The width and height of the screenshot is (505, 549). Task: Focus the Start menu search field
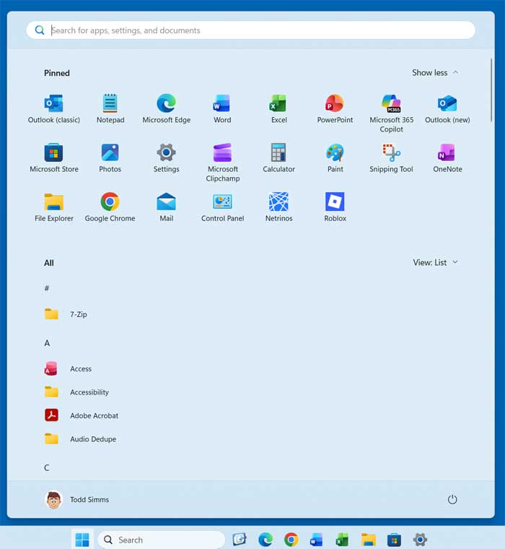coord(251,30)
